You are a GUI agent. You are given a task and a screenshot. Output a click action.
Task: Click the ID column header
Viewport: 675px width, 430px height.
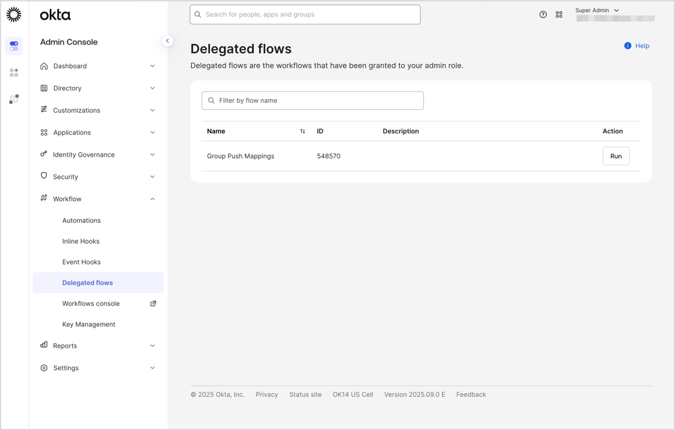tap(320, 131)
